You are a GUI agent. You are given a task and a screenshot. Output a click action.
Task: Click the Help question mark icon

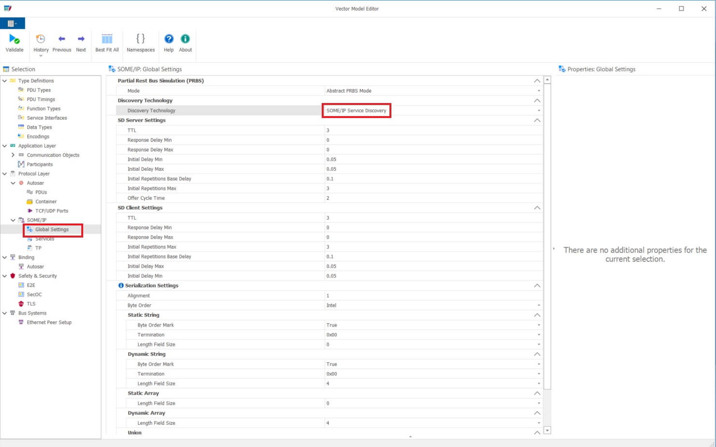[168, 39]
